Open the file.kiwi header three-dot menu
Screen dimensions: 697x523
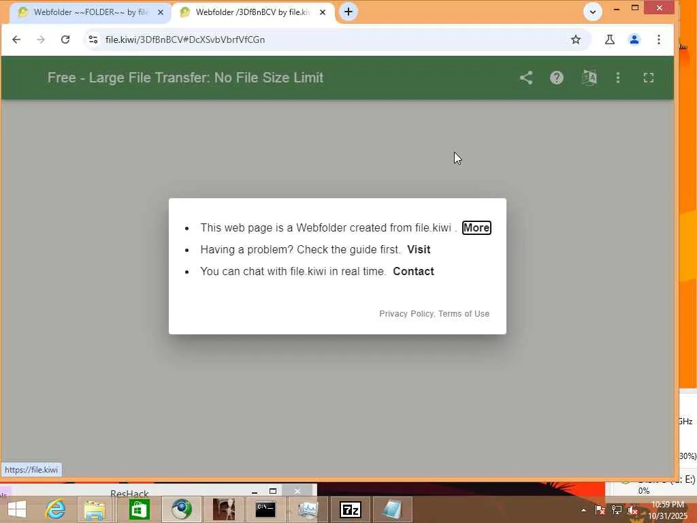point(618,78)
